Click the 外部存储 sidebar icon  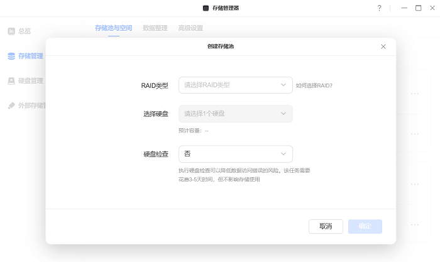(11, 105)
